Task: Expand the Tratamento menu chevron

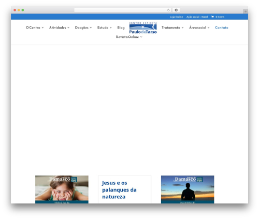Action: click(182, 27)
